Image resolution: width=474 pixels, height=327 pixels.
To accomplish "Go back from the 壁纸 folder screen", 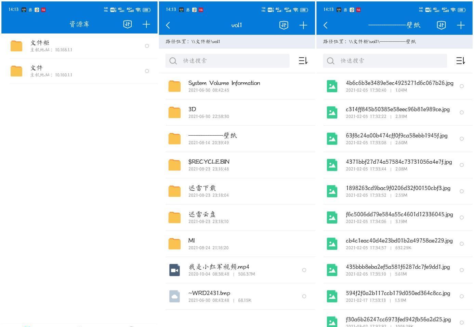I will tap(326, 25).
